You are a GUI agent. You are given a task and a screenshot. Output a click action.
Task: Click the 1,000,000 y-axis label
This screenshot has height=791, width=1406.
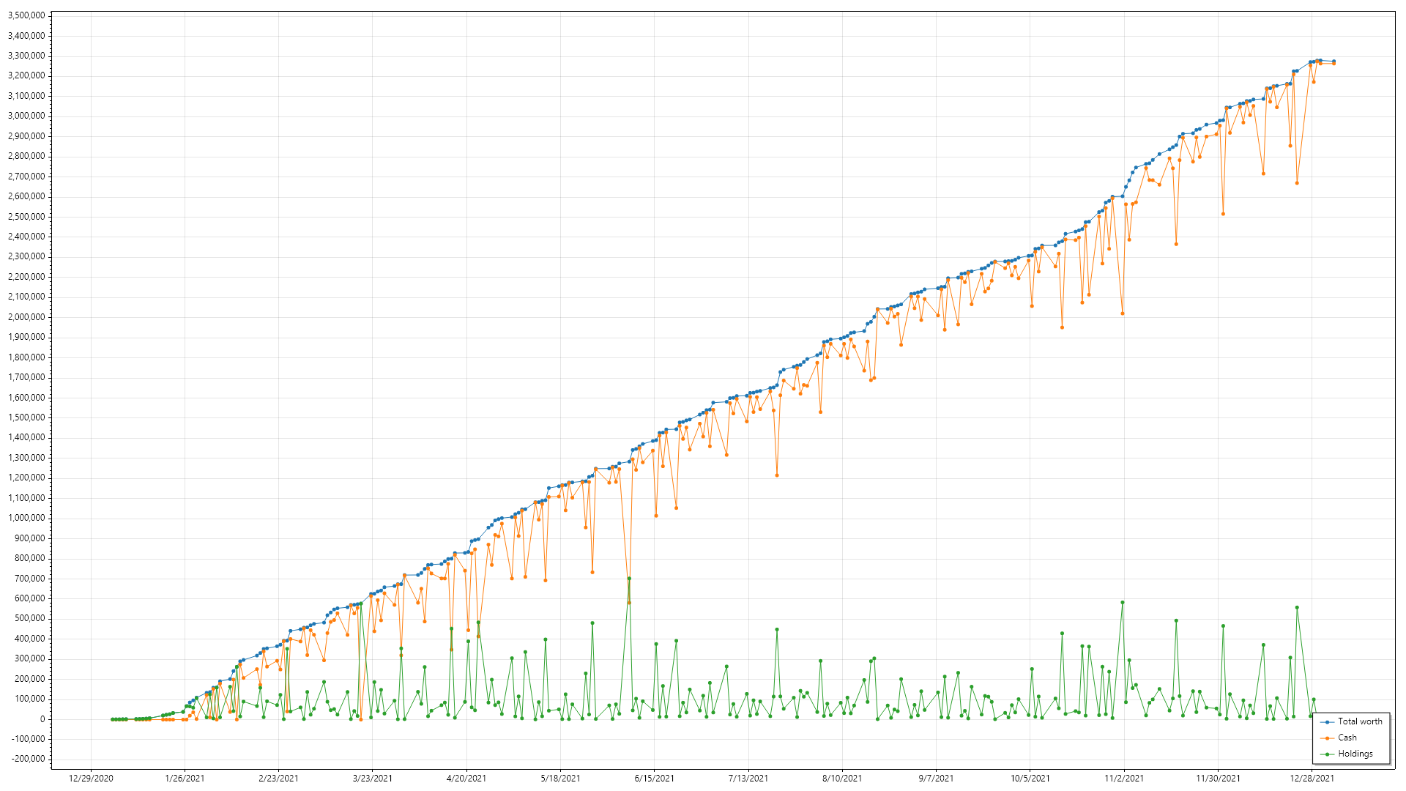pyautogui.click(x=26, y=518)
